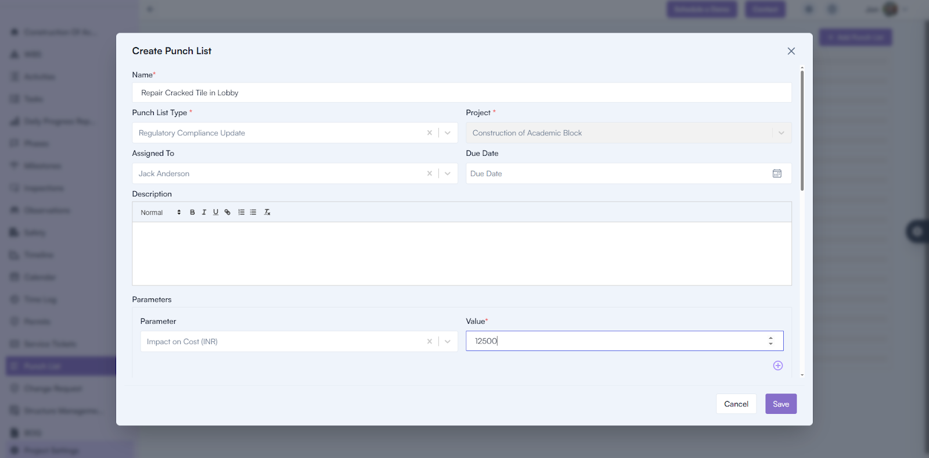Add another parameter with the plus icon
The height and width of the screenshot is (458, 929).
coord(778,366)
